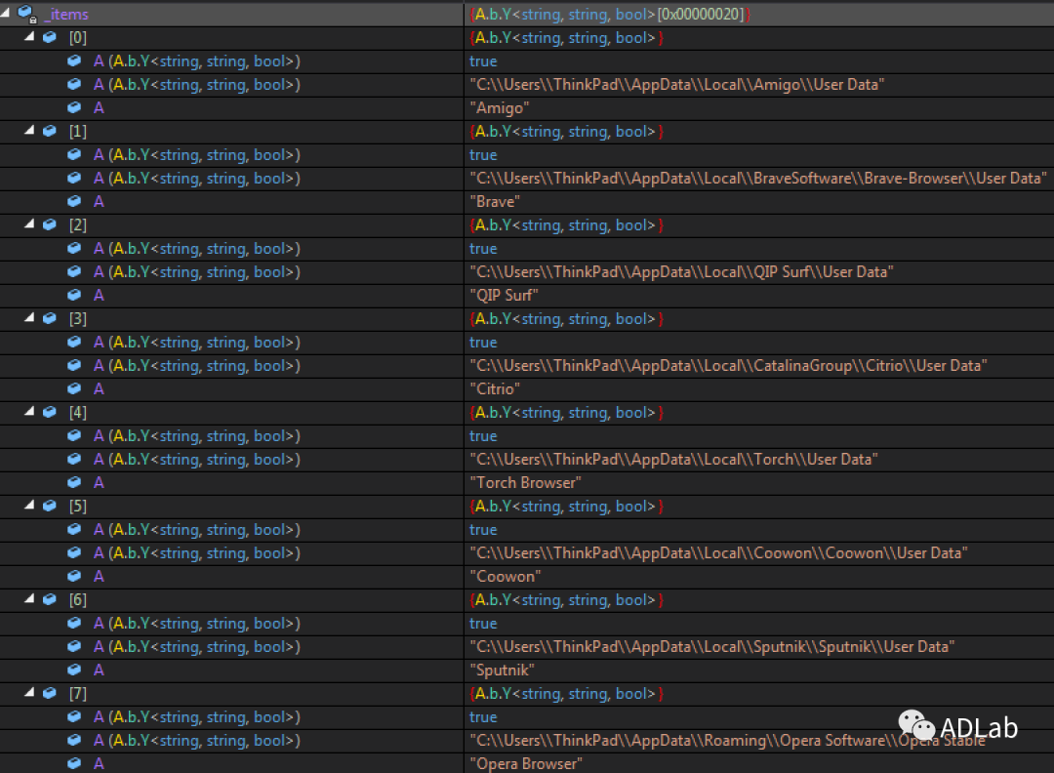Collapse the [3] array entry
Viewport: 1054px width, 773px height.
(x=29, y=318)
